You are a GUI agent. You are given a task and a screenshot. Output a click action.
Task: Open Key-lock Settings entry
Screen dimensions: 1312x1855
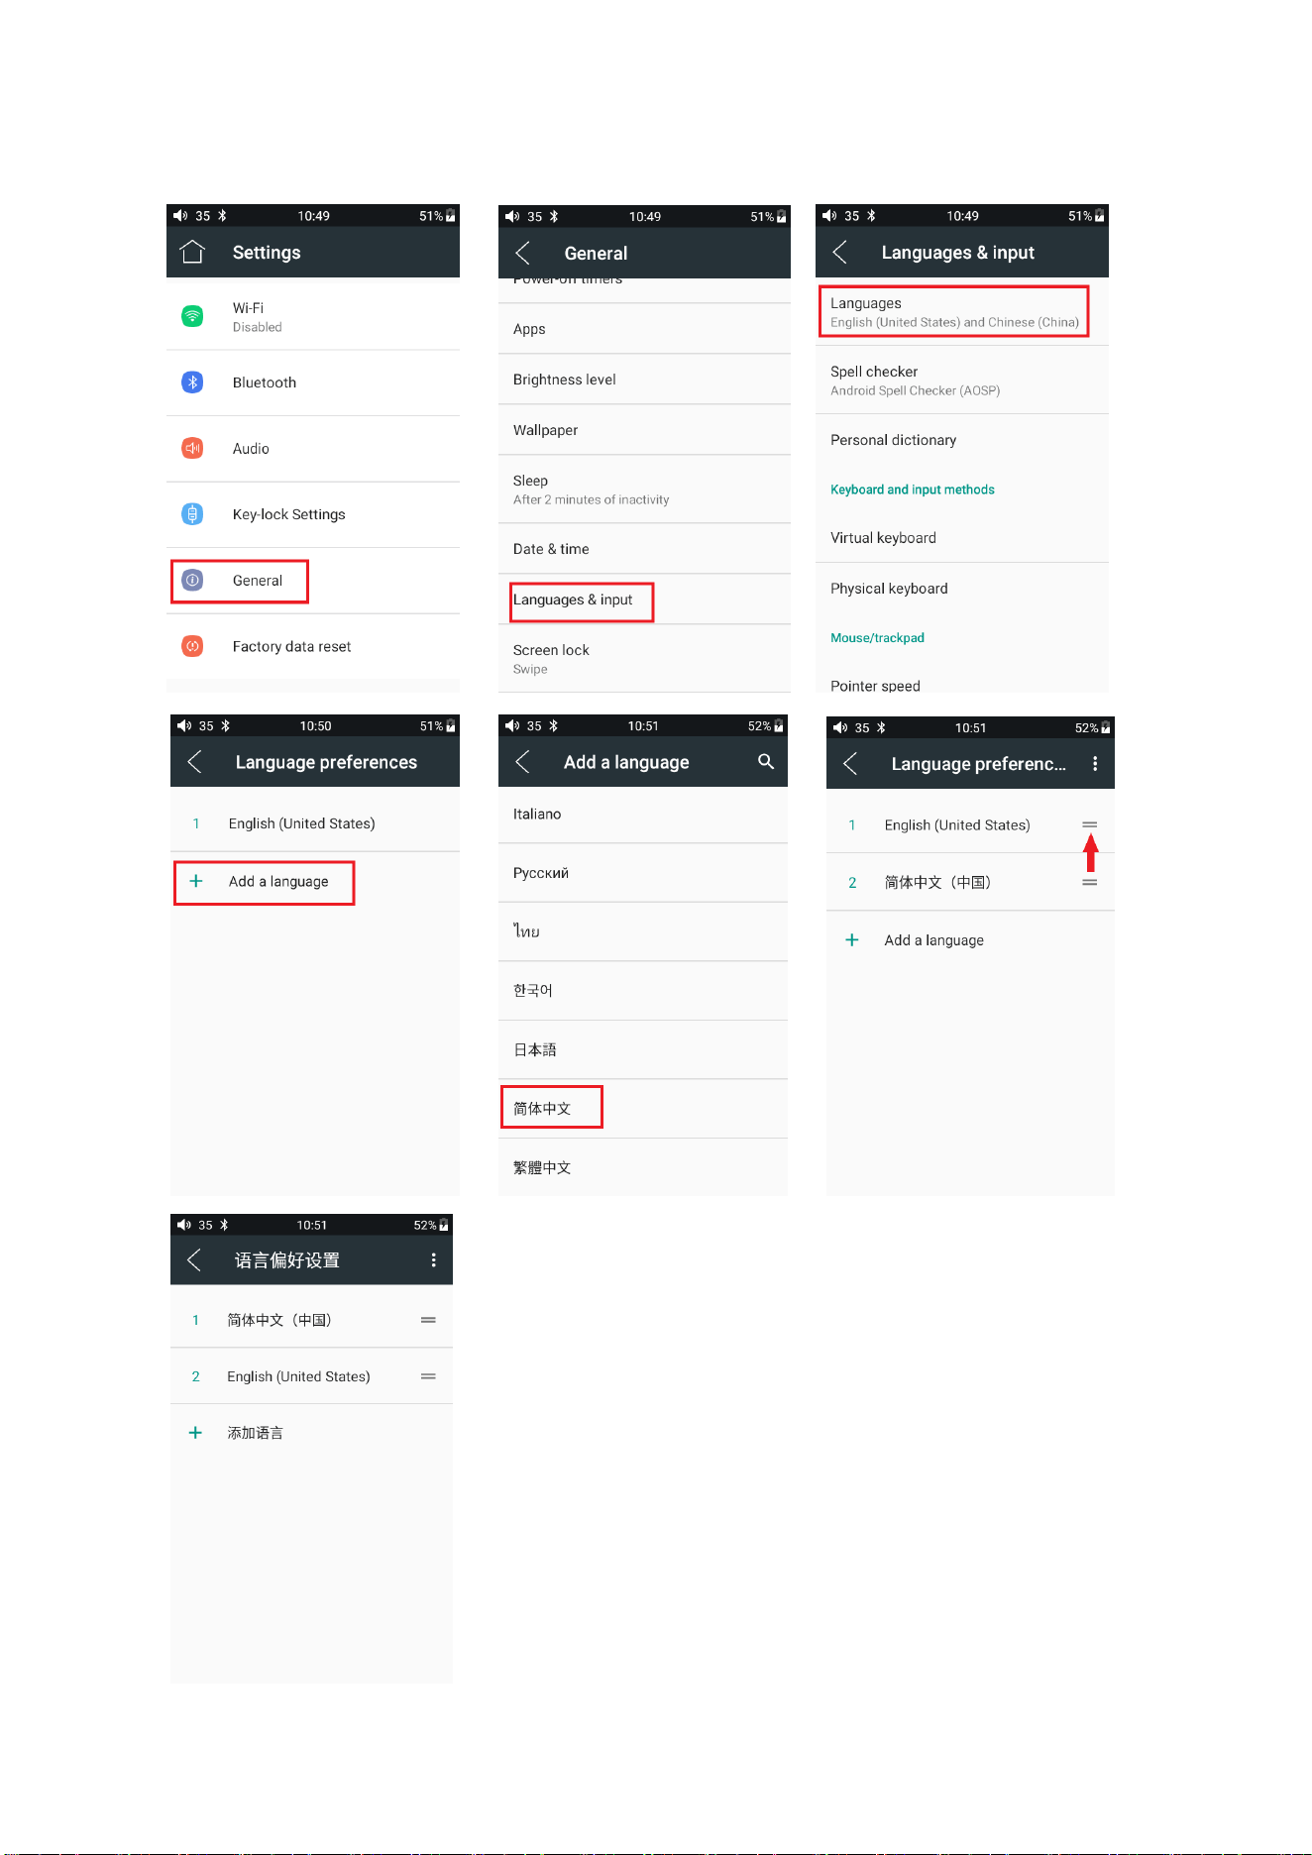click(x=313, y=514)
